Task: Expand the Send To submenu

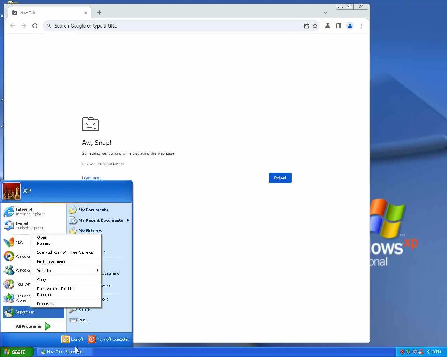Action: (66, 271)
